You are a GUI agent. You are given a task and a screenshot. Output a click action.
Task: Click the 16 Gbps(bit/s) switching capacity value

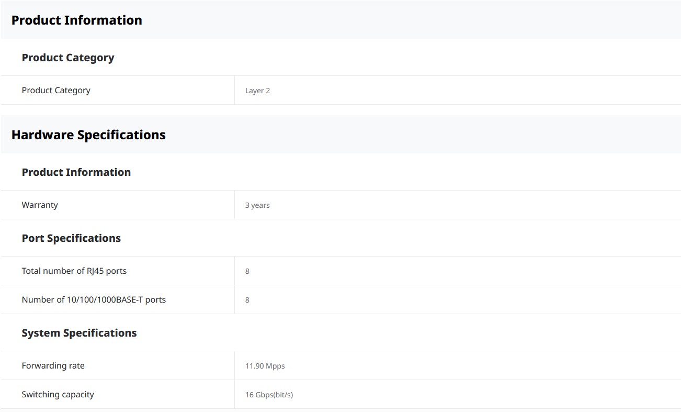coord(269,395)
